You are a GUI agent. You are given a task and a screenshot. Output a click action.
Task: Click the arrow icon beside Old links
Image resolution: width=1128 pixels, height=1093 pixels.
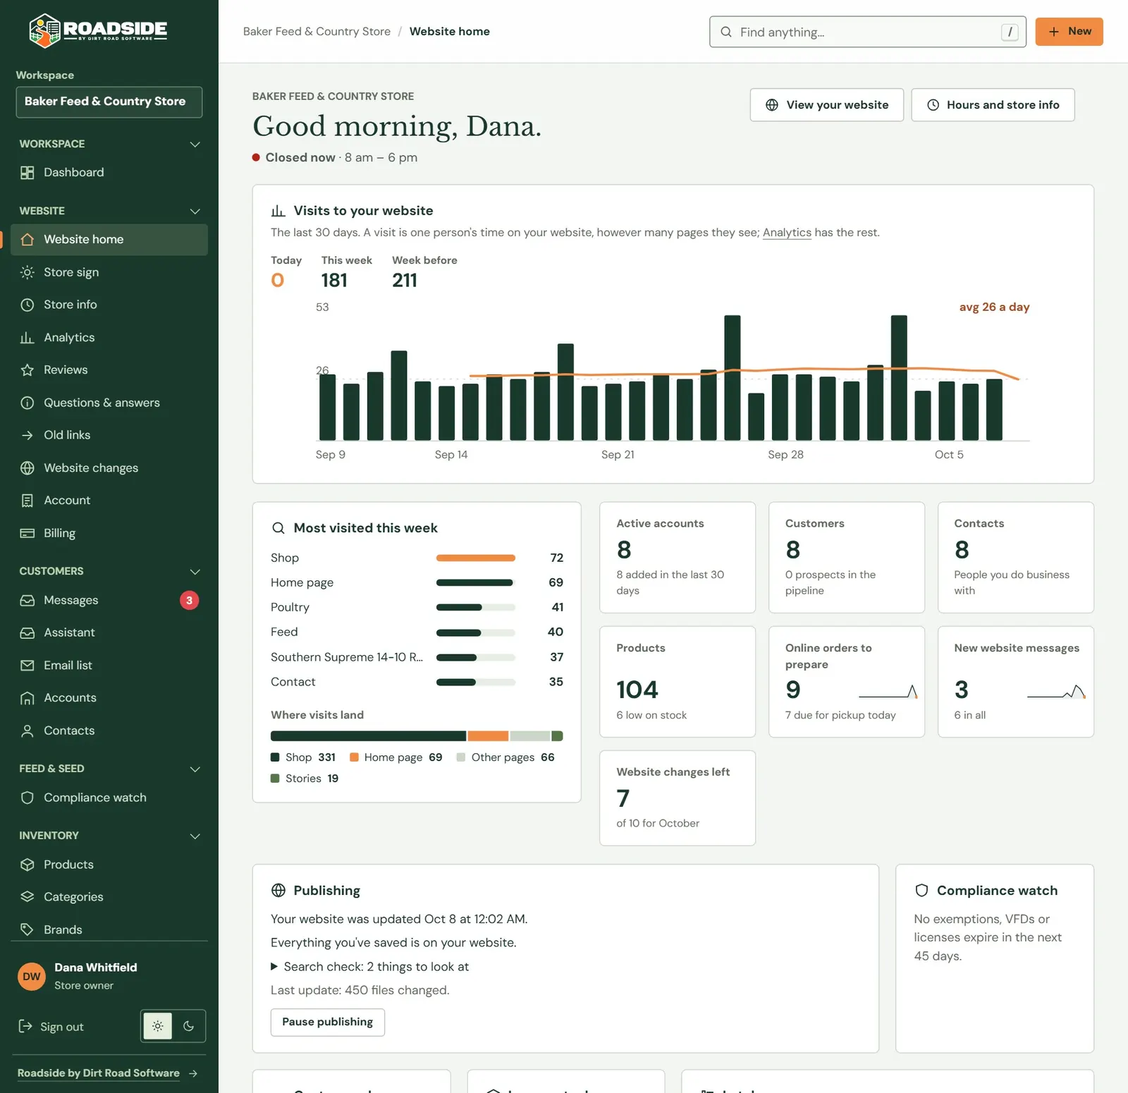tap(27, 435)
